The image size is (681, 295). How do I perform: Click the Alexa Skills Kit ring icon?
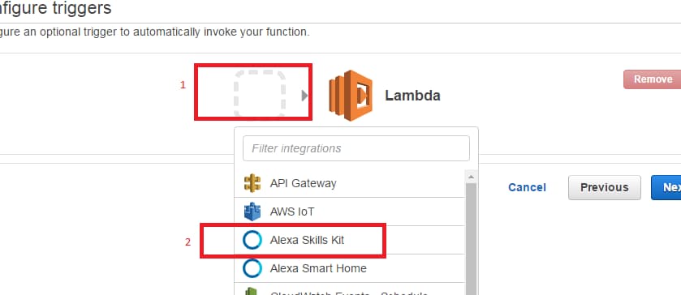(x=252, y=240)
